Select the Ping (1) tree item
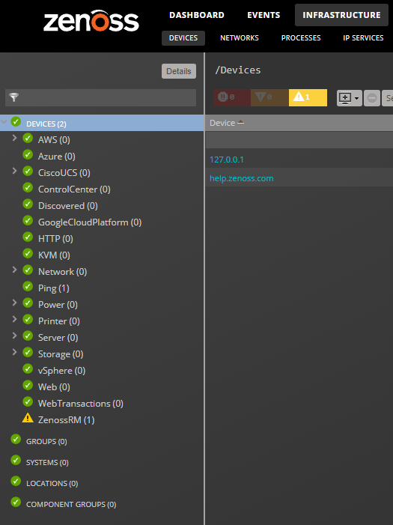The height and width of the screenshot is (525, 393). click(x=54, y=288)
